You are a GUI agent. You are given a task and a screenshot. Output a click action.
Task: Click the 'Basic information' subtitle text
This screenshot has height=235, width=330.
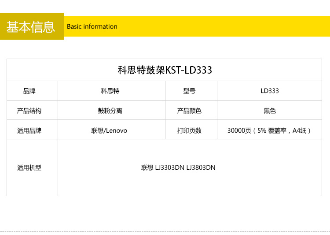click(92, 26)
